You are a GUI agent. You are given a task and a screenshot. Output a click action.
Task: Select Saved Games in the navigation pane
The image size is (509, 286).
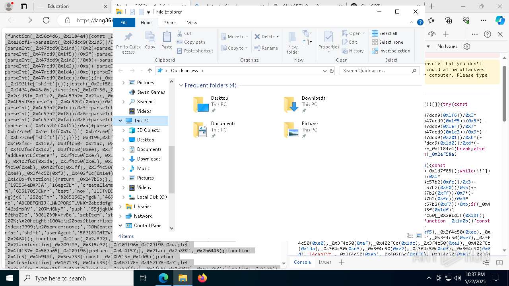coord(151,92)
